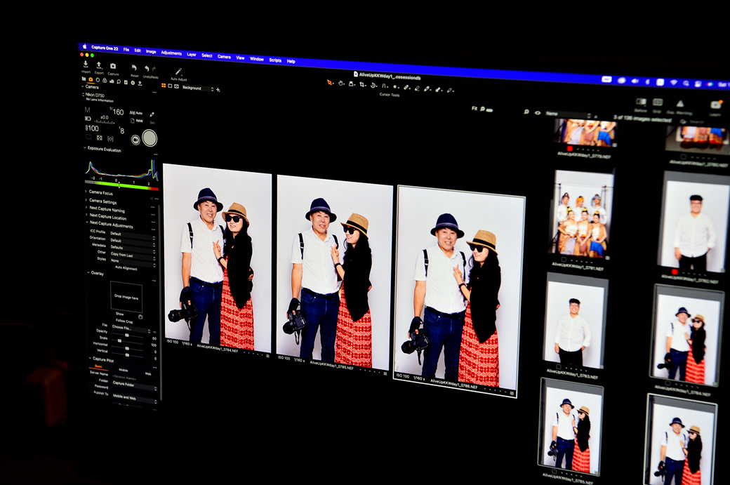Select the Crop cursor tool
The height and width of the screenshot is (485, 730).
tap(362, 84)
